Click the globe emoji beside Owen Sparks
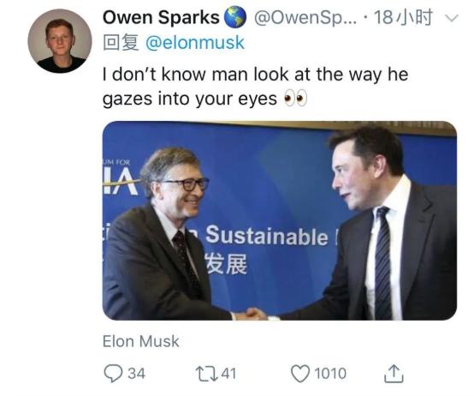Image resolution: width=474 pixels, height=396 pixels. [235, 17]
